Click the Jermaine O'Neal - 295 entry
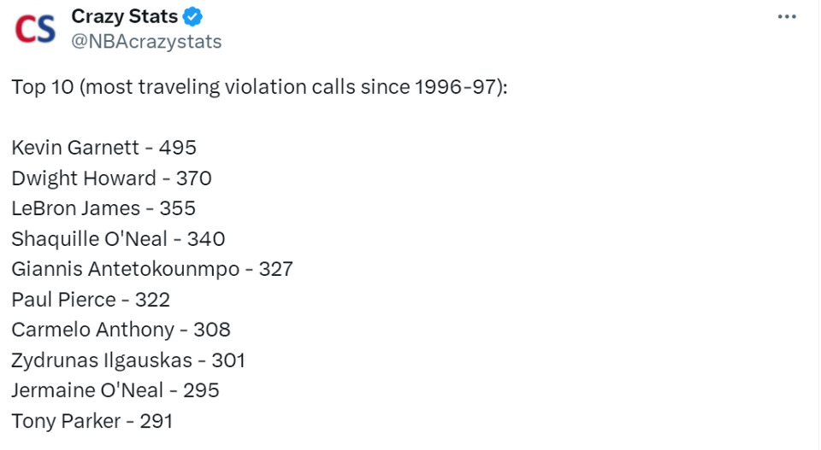This screenshot has width=821, height=450. click(115, 390)
